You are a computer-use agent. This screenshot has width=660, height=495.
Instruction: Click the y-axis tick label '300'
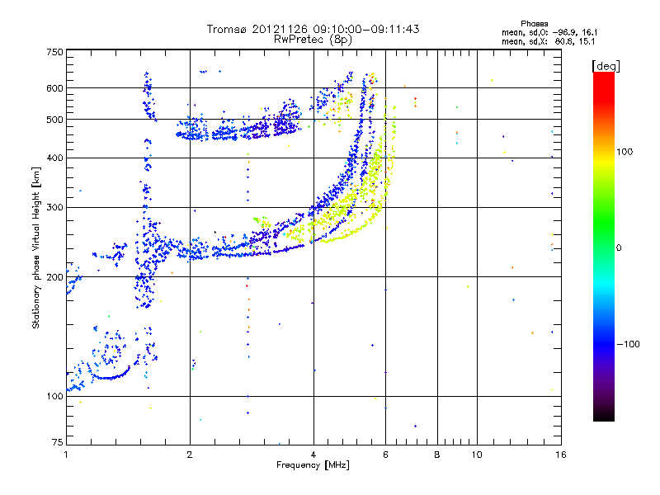tap(54, 208)
